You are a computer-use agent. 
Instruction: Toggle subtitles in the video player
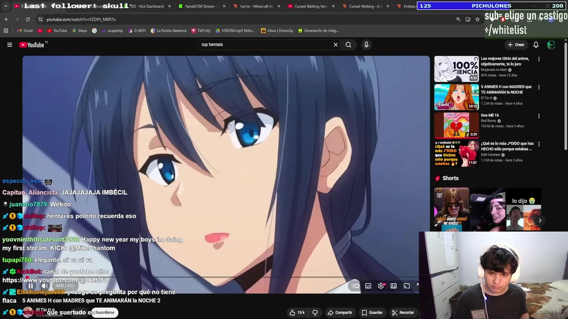(x=368, y=286)
